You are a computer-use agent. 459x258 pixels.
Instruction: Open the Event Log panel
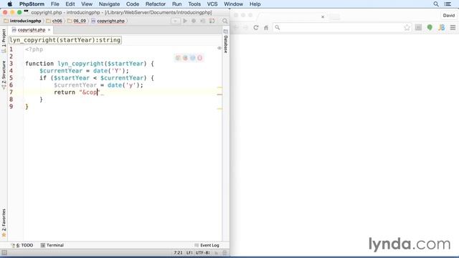coord(207,245)
